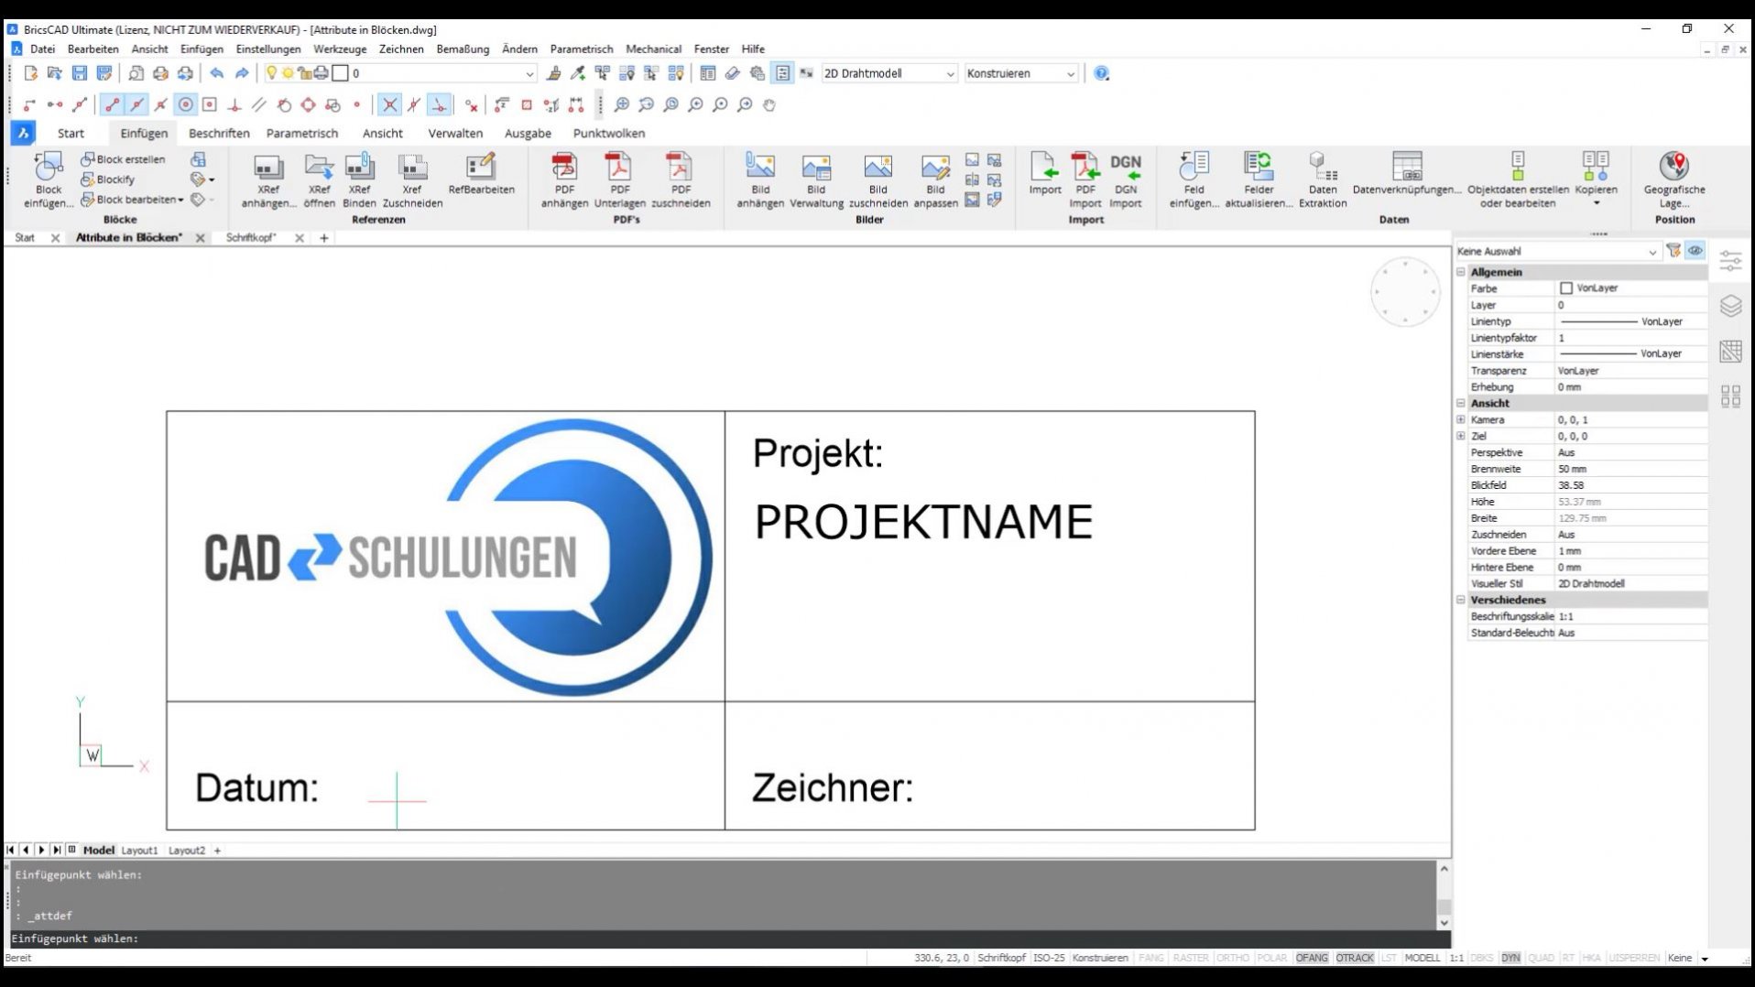This screenshot has height=987, width=1755.
Task: Expand the Kamera property
Action: click(1461, 419)
